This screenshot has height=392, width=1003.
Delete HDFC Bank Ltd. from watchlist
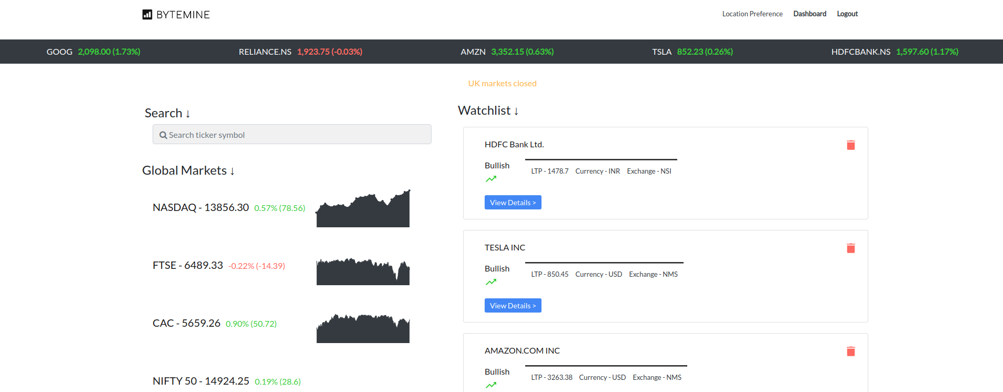pos(850,145)
